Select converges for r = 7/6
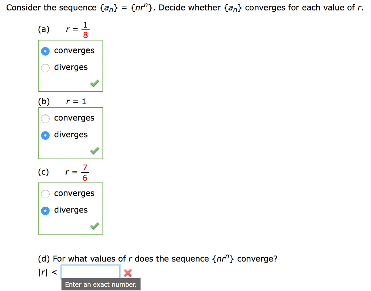Image resolution: width=371 pixels, height=291 pixels. 45,194
